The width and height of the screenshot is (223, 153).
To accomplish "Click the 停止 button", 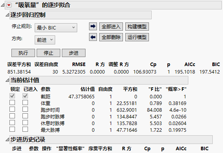I will point(48,53).
